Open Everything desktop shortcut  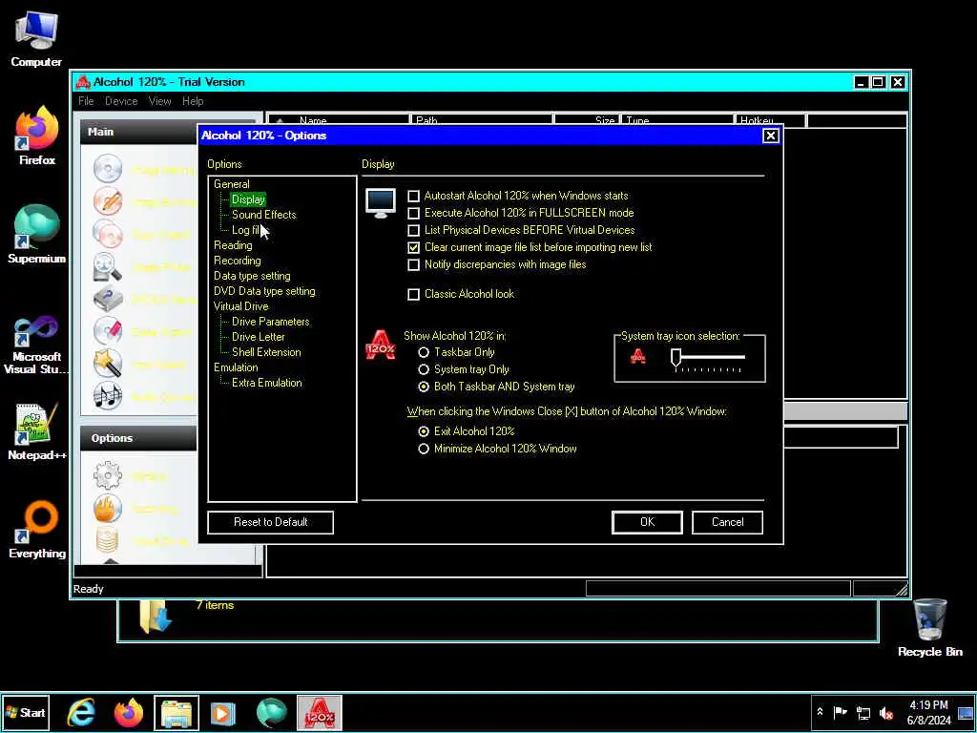click(x=36, y=530)
